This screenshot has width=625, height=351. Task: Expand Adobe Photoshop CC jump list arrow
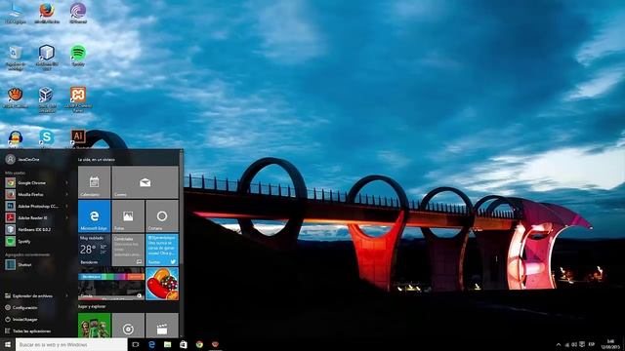pos(67,206)
